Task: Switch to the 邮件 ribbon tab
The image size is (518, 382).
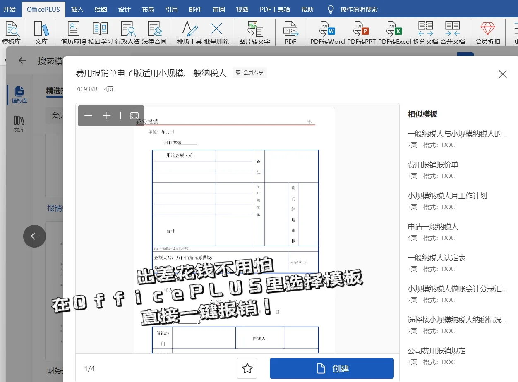Action: (x=195, y=9)
